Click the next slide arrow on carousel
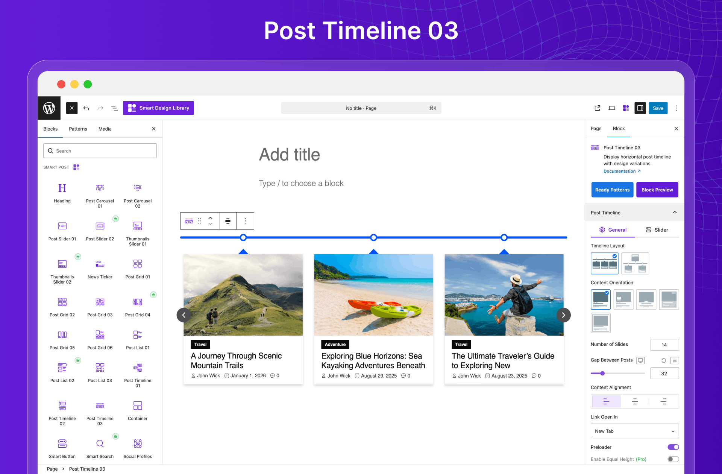The image size is (722, 474). tap(563, 315)
